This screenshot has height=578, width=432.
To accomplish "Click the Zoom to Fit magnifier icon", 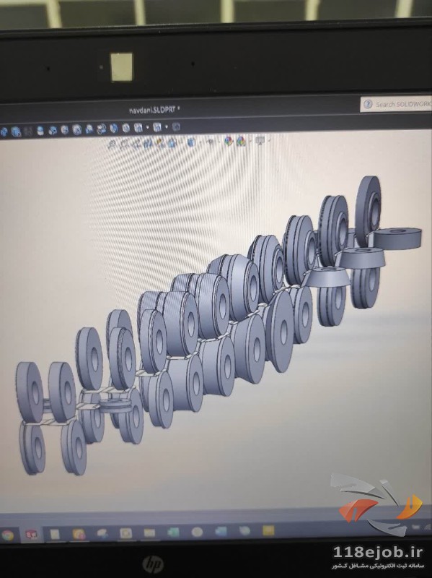I will click(112, 144).
